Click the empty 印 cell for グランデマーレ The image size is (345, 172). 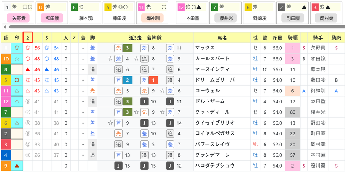click(17, 155)
